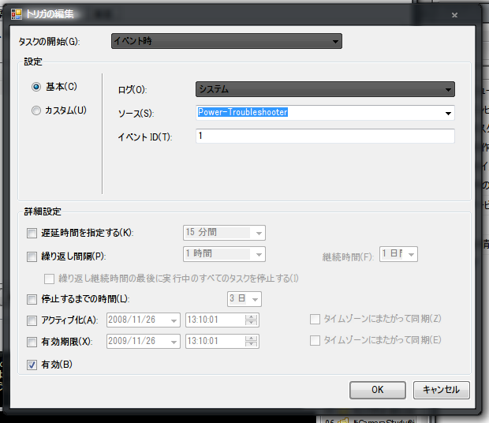
Task: Click the dialog icon in title bar
Action: tap(16, 14)
